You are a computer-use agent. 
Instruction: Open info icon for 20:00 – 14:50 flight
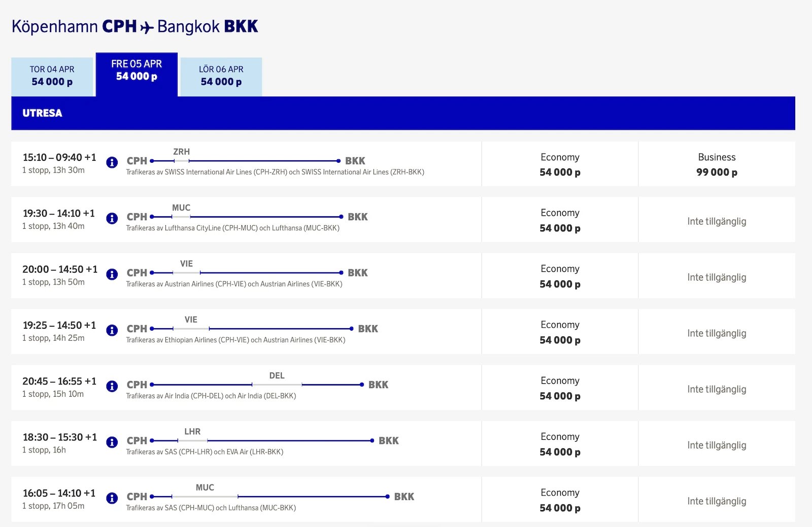click(112, 274)
